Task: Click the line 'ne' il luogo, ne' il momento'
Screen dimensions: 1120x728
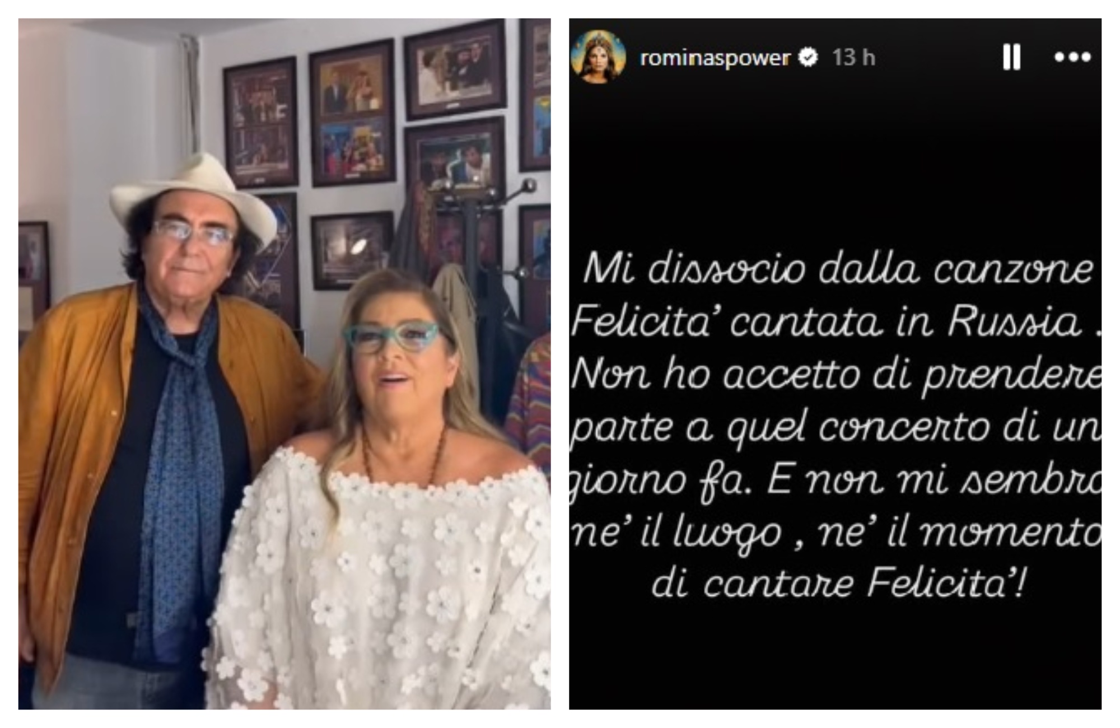Action: coord(836,533)
